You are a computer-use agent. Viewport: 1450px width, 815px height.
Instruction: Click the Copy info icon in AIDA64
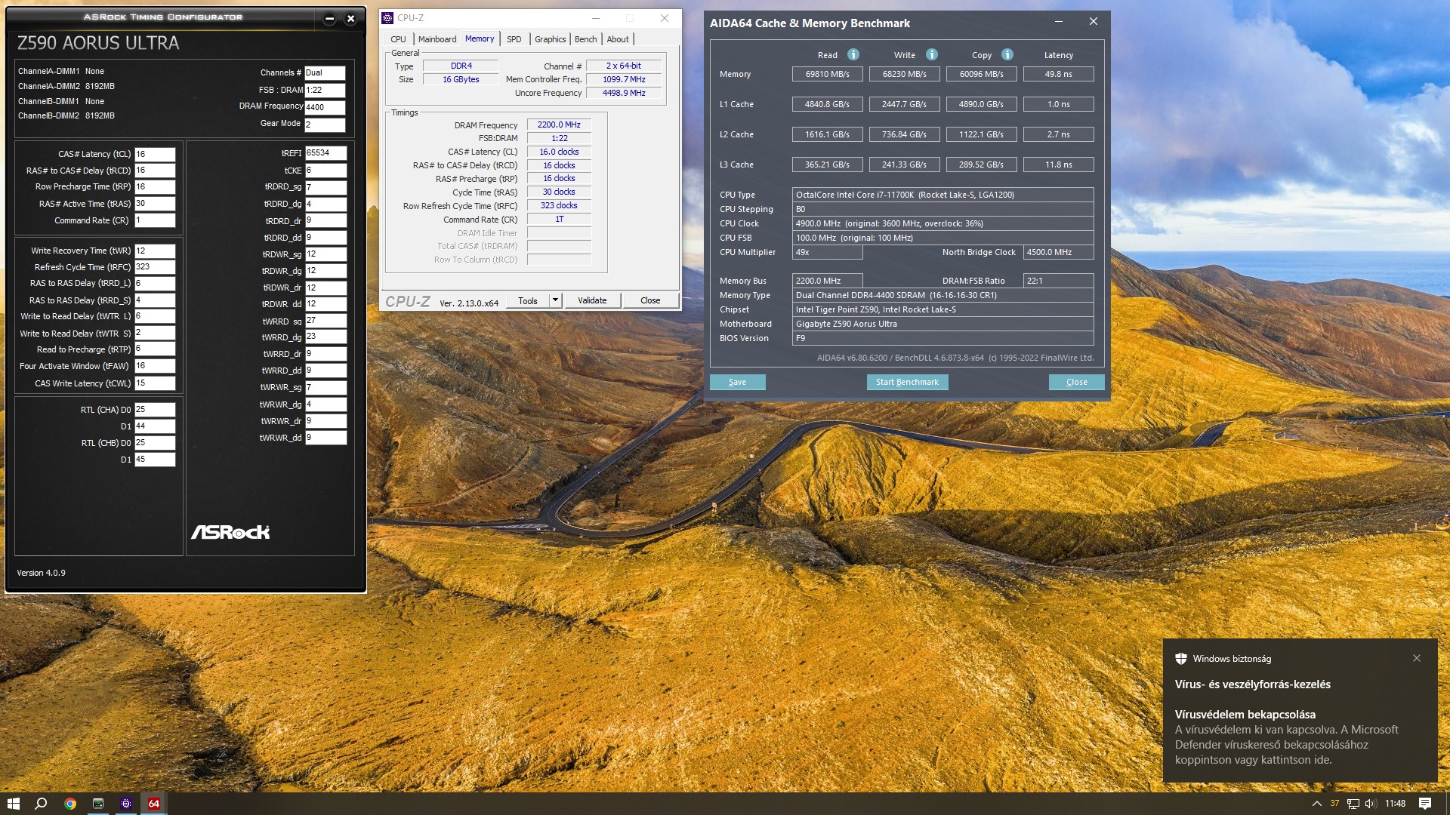[x=1007, y=54]
